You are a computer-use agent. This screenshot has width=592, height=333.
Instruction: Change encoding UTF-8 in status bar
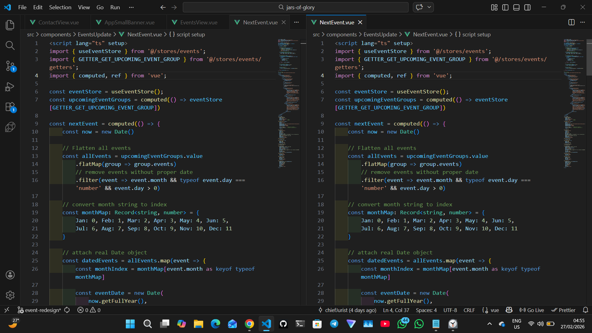pyautogui.click(x=450, y=310)
